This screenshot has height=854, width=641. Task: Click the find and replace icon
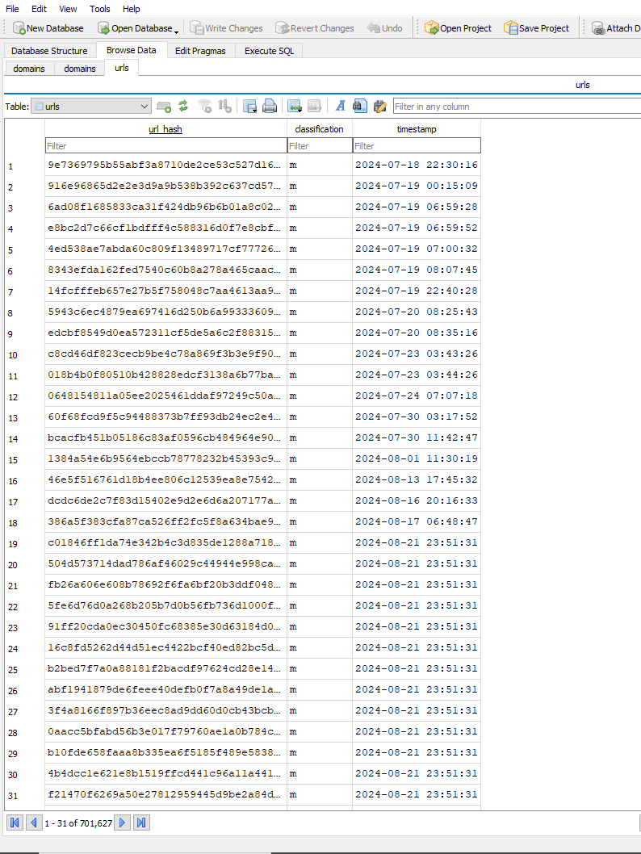click(380, 107)
